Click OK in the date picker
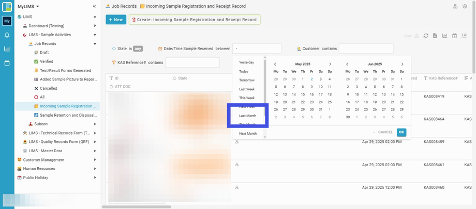Screen dimensions: 476x209 point(401,132)
